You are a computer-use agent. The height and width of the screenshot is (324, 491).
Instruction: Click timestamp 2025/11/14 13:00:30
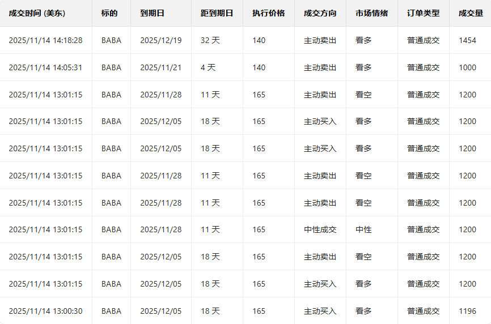click(x=45, y=311)
